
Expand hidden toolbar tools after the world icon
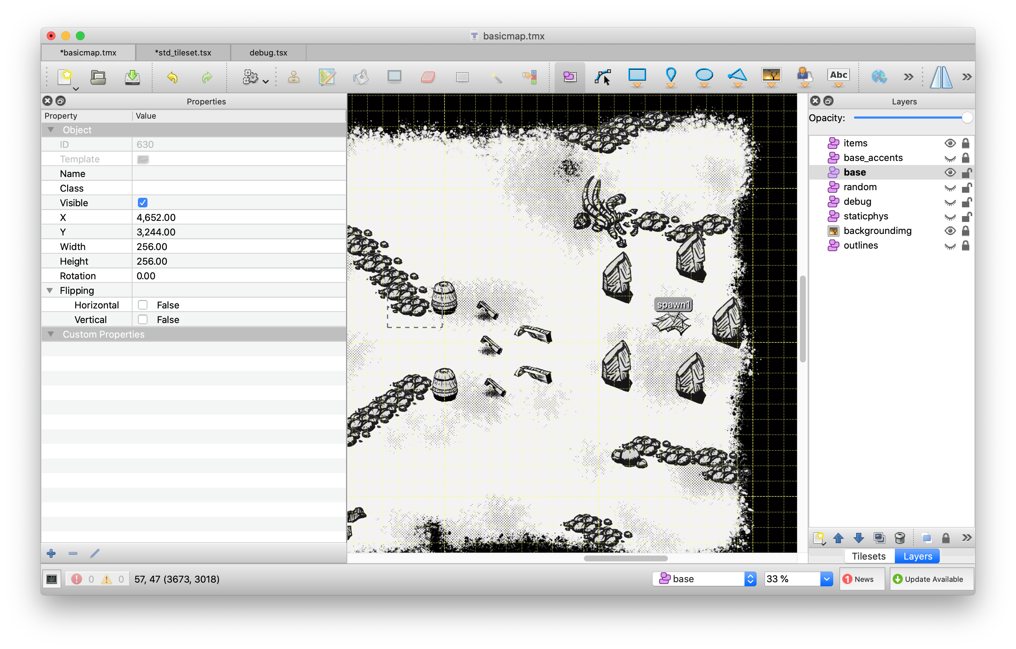point(908,77)
